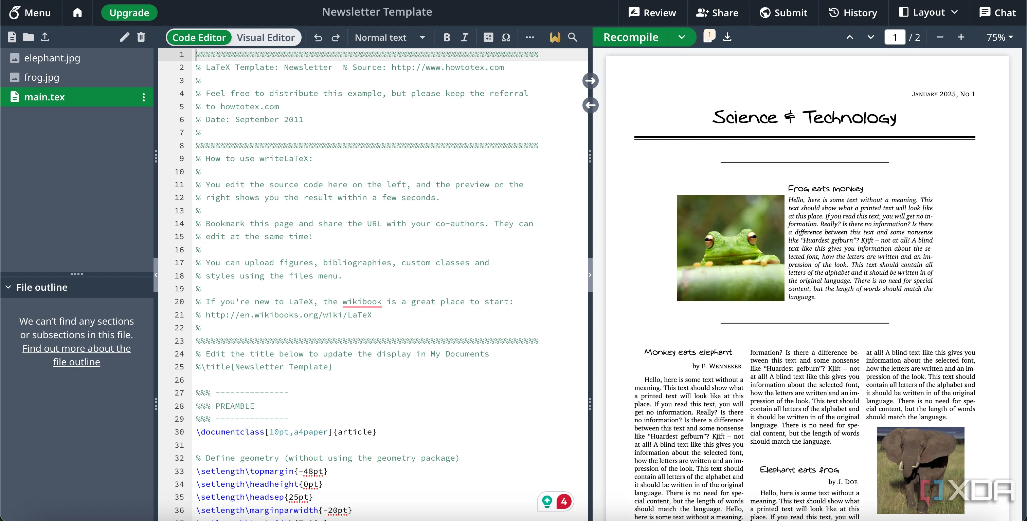Create a new folder icon
Viewport: 1027px width, 521px height.
(28, 37)
